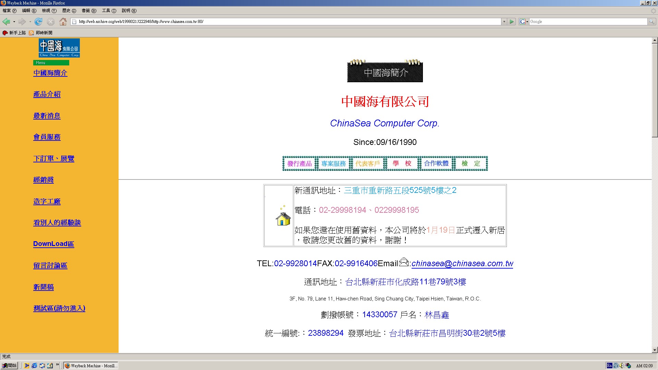The height and width of the screenshot is (370, 658).
Task: Expand the back button history arrow
Action: [x=14, y=22]
